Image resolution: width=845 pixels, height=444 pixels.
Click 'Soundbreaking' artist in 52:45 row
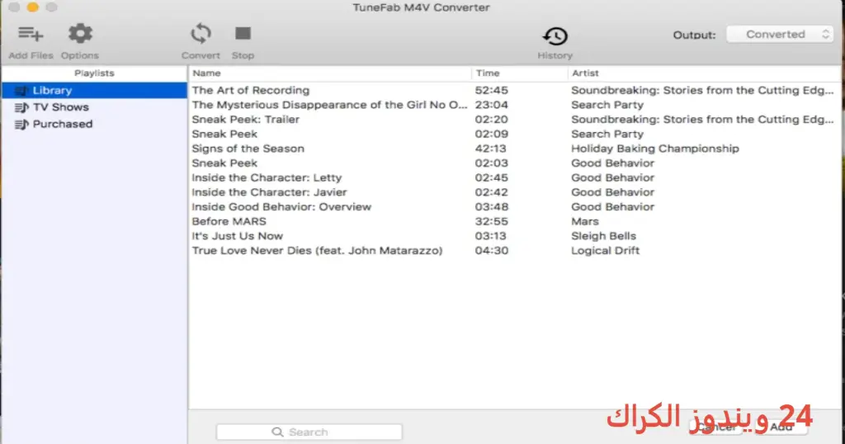pyautogui.click(x=702, y=91)
